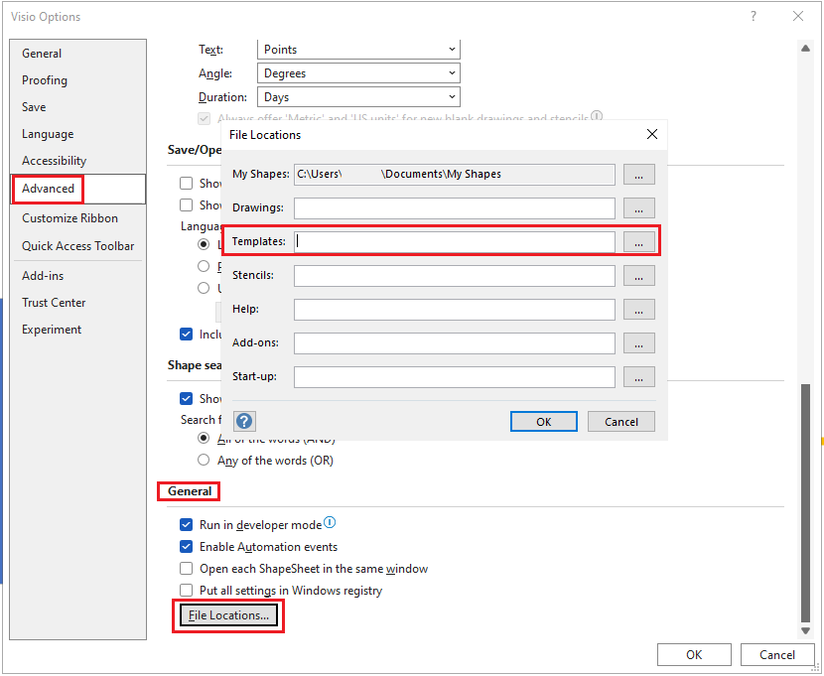Viewport: 824px width, 676px height.
Task: Toggle Run in developer mode checkbox
Action: 186,525
